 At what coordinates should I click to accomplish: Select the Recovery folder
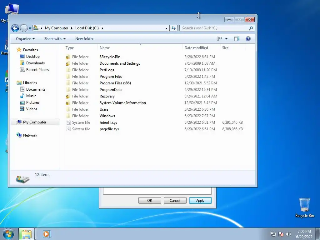pyautogui.click(x=107, y=96)
